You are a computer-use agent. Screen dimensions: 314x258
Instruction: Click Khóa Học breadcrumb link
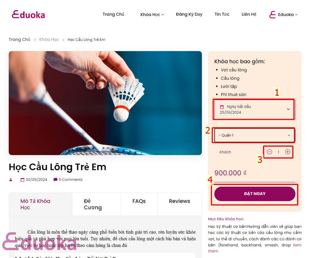pyautogui.click(x=49, y=39)
